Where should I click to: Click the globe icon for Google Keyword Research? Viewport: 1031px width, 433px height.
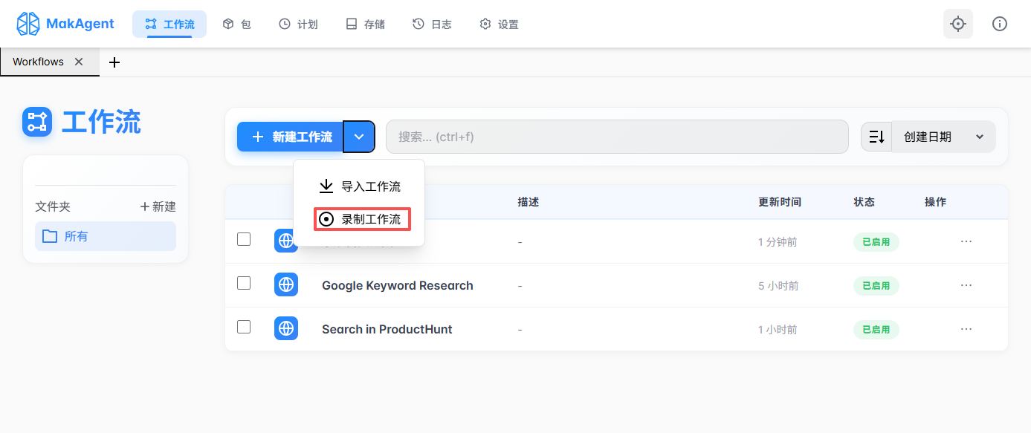coord(286,284)
